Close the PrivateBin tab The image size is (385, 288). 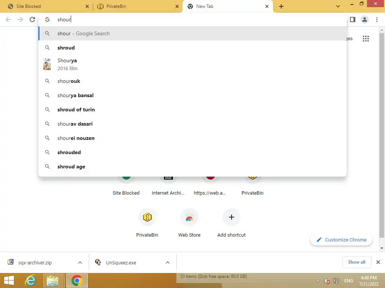[177, 6]
